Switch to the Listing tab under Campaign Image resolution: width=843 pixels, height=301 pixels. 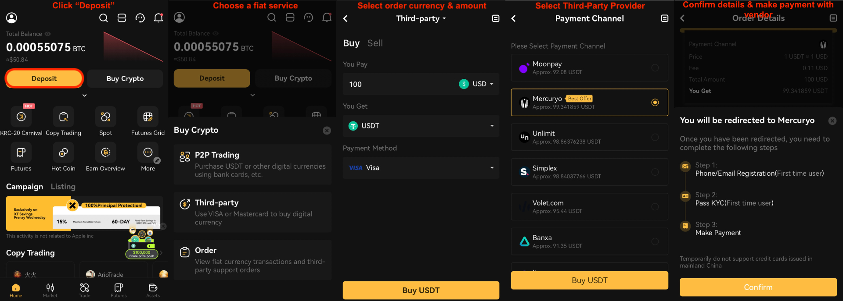(x=63, y=187)
